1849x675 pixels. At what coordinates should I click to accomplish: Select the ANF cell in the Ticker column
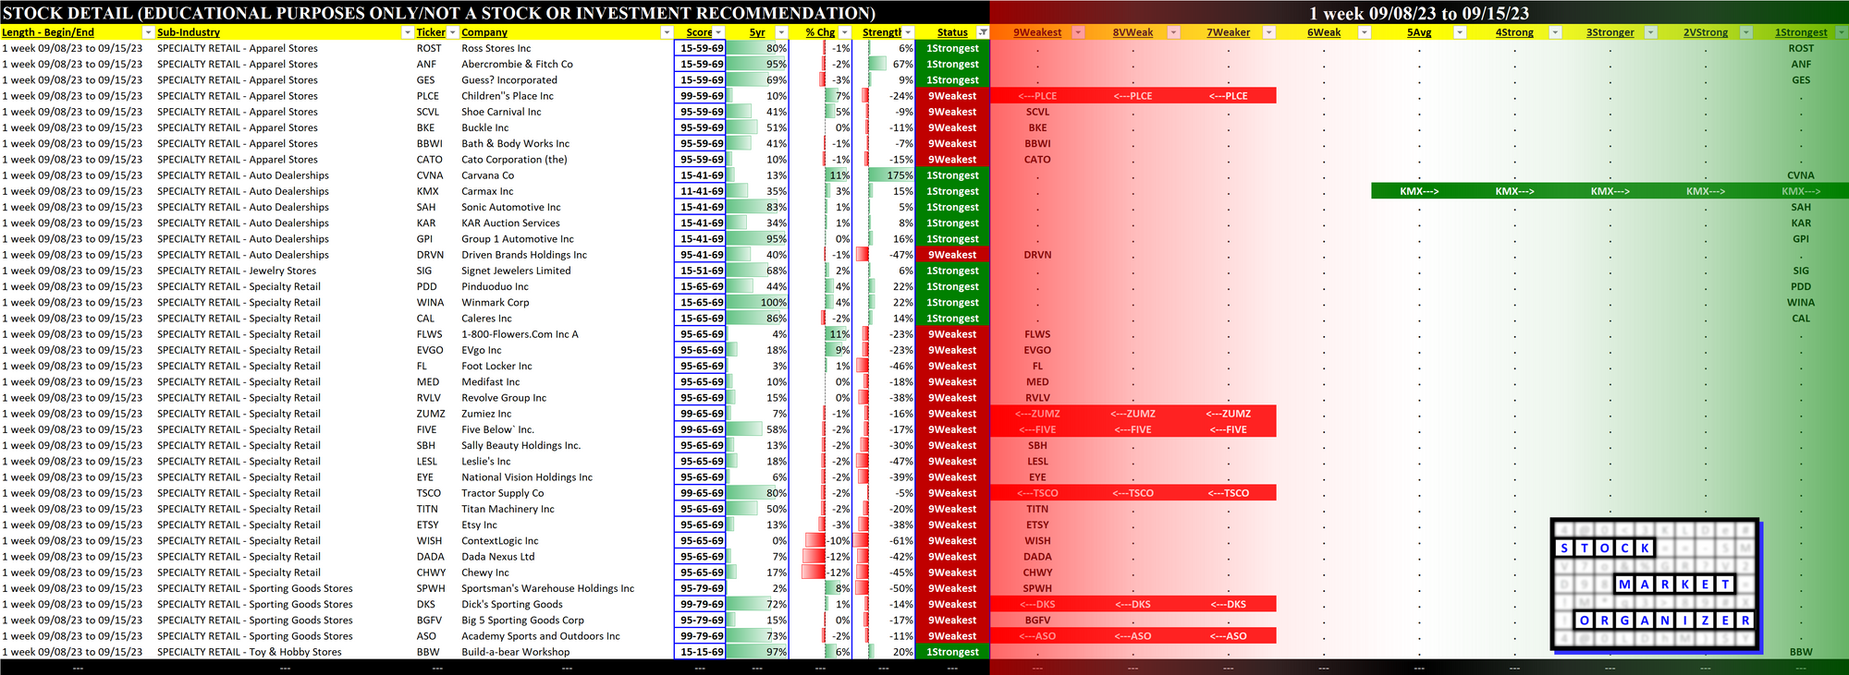[426, 64]
